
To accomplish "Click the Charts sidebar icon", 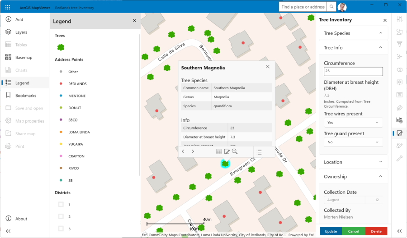I will (x=8, y=70).
